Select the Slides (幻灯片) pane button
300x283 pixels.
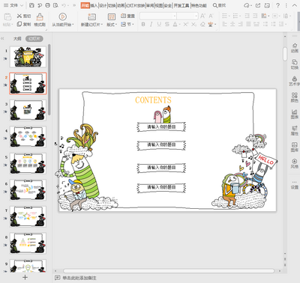pos(34,39)
